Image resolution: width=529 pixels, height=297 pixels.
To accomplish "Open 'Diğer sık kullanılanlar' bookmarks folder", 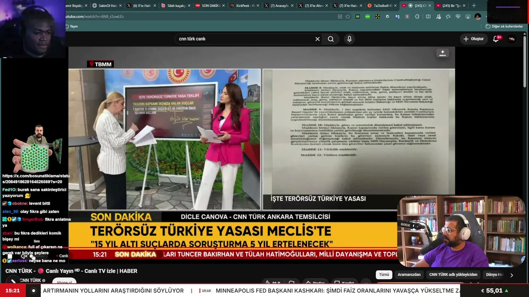I will click(504, 26).
